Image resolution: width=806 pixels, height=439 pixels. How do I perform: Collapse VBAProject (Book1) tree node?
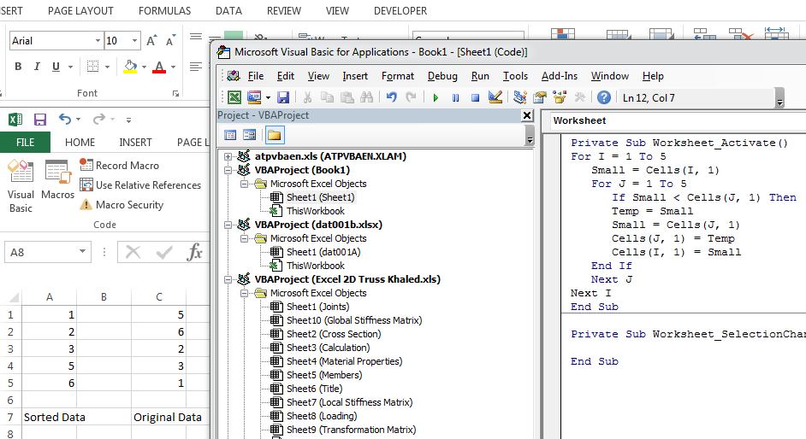click(228, 170)
